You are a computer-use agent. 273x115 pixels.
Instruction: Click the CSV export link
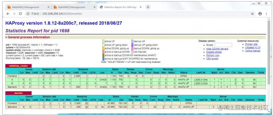212,58
